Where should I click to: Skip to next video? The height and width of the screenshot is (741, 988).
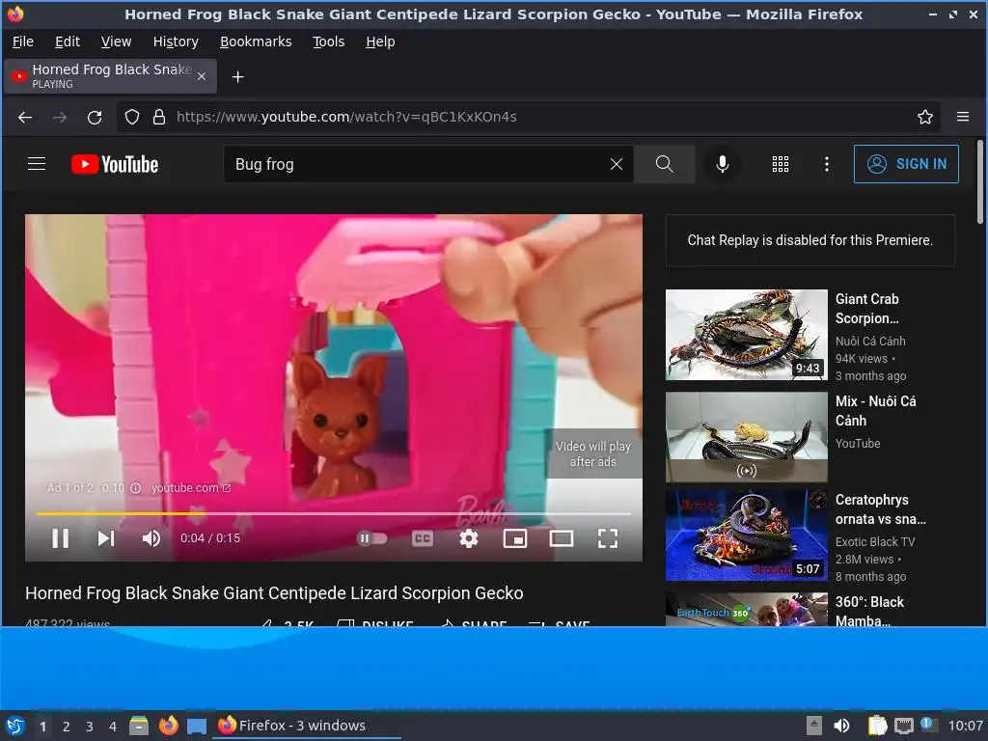106,538
